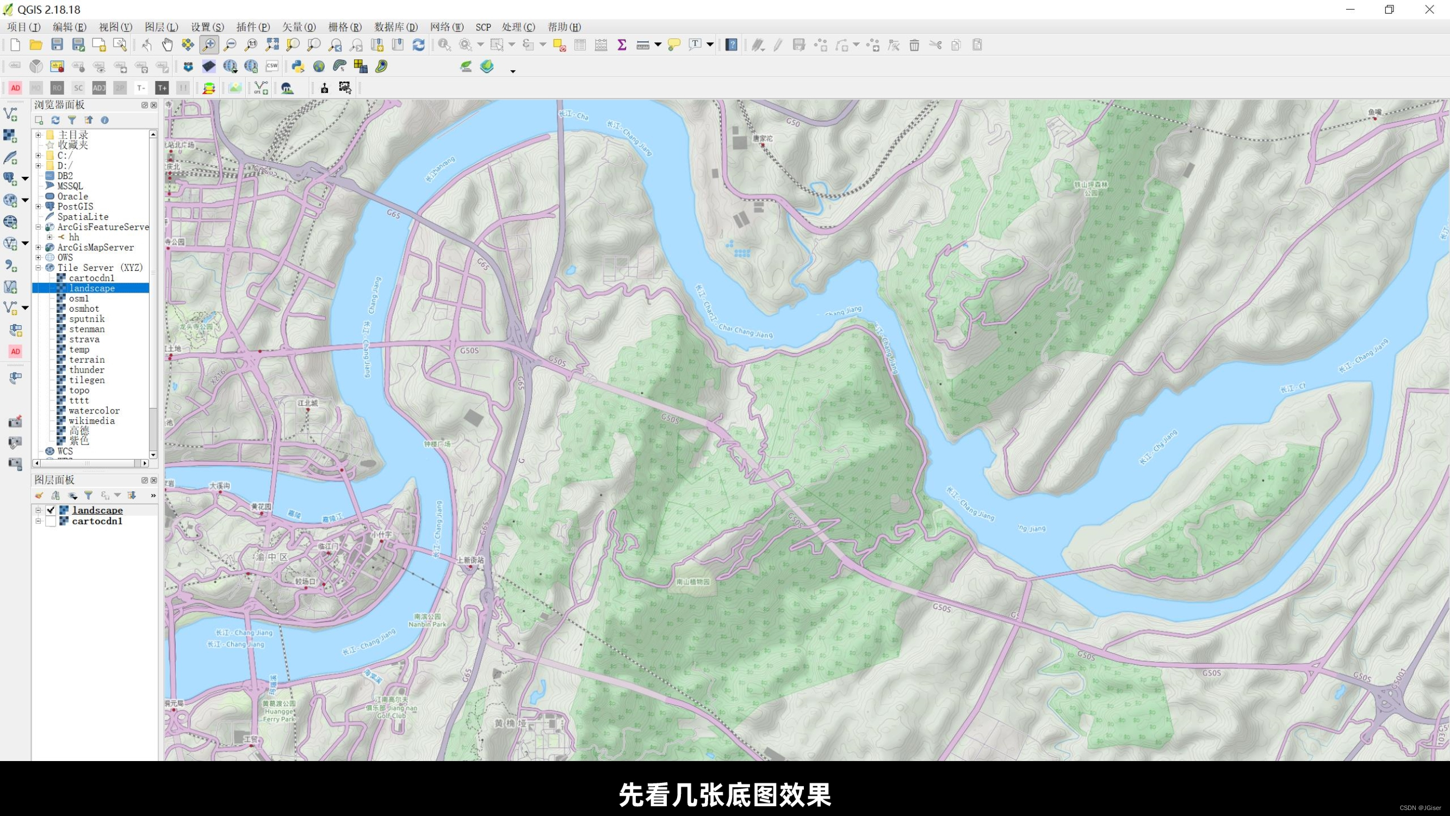The height and width of the screenshot is (816, 1450).
Task: Expand the ArcGisMapServer node
Action: 38,247
